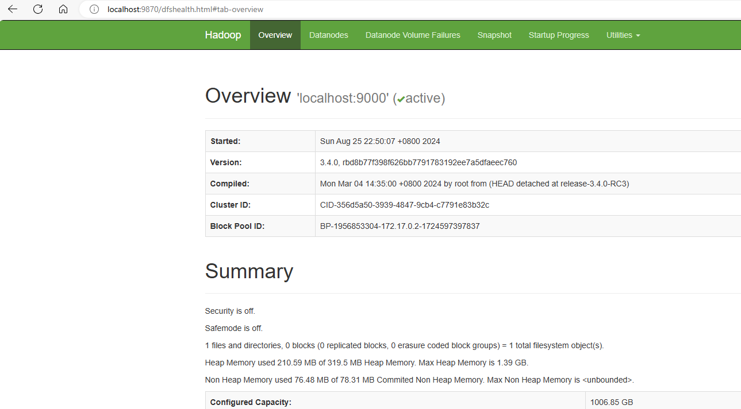Select the Overview tab
The height and width of the screenshot is (409, 741).
[x=275, y=35]
